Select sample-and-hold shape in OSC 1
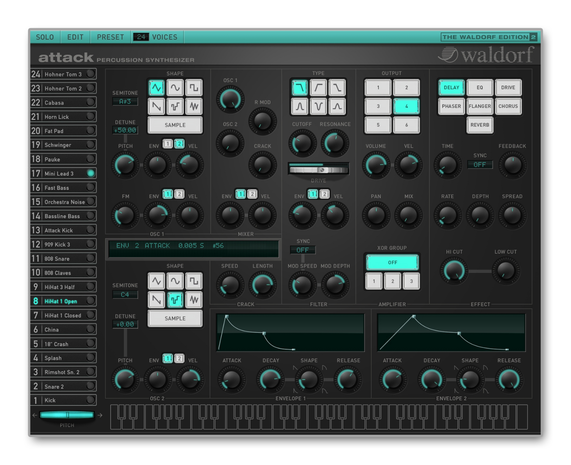The height and width of the screenshot is (465, 571). click(175, 106)
